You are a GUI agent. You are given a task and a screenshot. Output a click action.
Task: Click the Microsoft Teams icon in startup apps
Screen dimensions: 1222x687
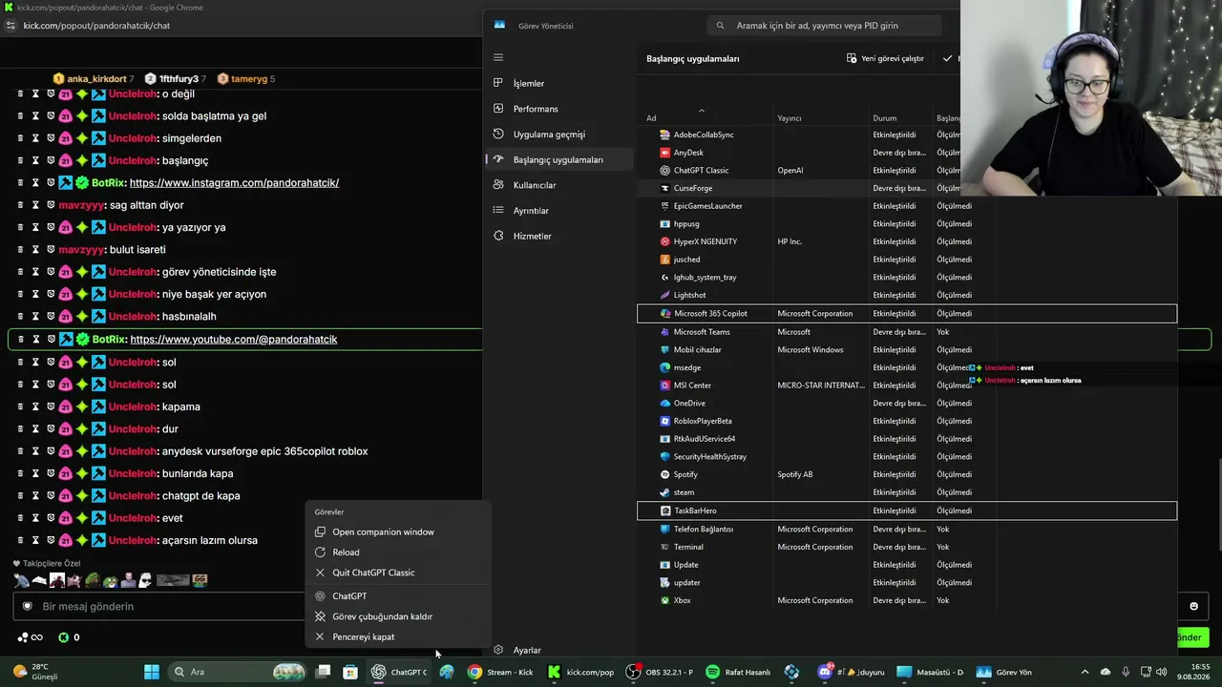point(665,332)
